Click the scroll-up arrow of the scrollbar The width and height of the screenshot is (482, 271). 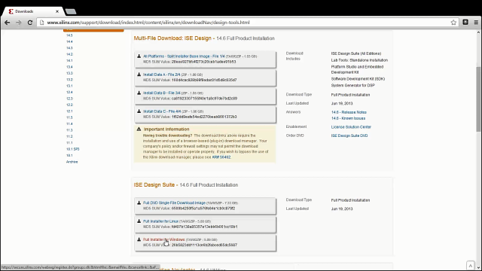point(479,32)
